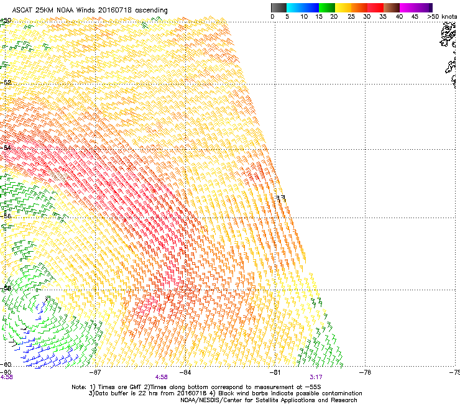460x404 pixels.
Task: Click the 'NOAA/NESDIS/Center for Satellite Applications' credit
Action: pos(269,400)
